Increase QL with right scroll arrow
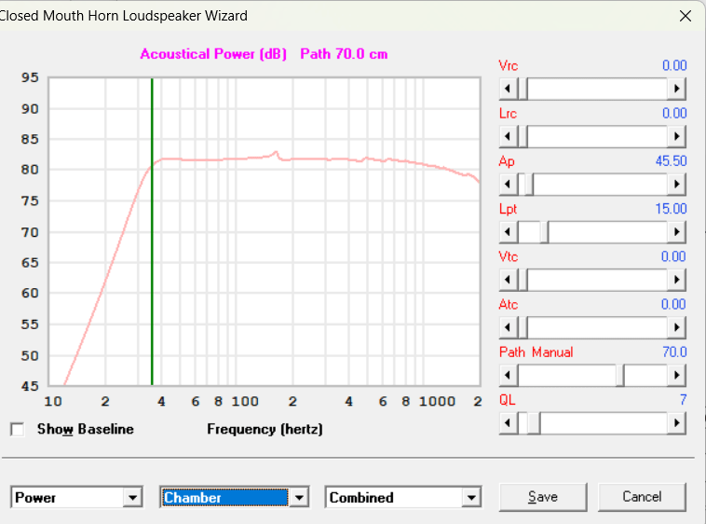This screenshot has height=524, width=706. (676, 423)
